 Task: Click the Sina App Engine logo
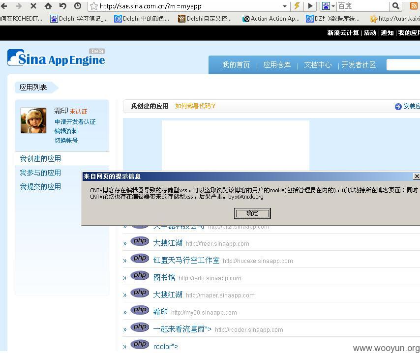tap(56, 58)
